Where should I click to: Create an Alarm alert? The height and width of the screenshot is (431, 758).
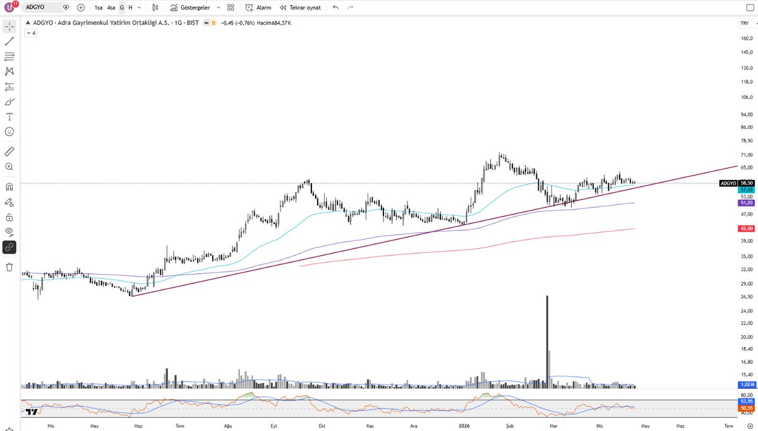tap(258, 8)
